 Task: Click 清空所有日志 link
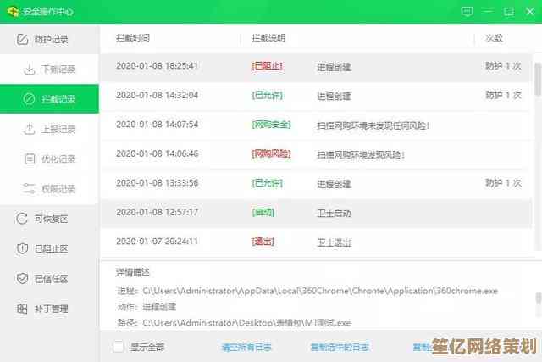point(247,347)
